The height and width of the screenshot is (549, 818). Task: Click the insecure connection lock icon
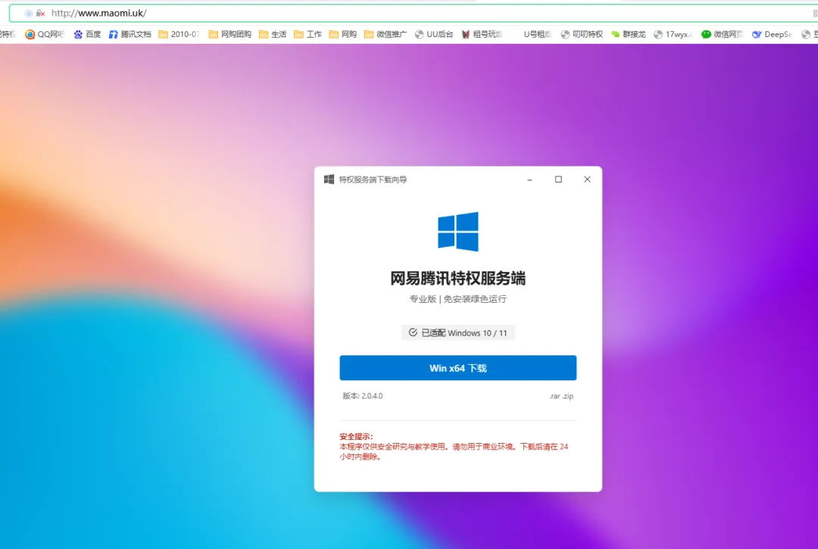click(x=40, y=13)
